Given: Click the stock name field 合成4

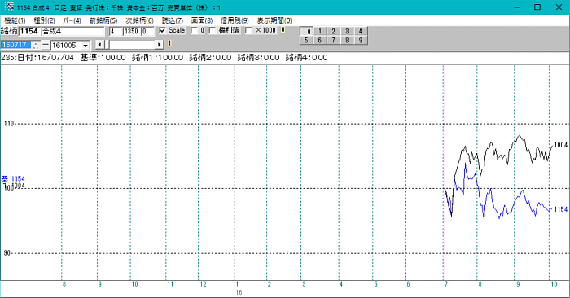Looking at the screenshot, I should click(x=73, y=31).
